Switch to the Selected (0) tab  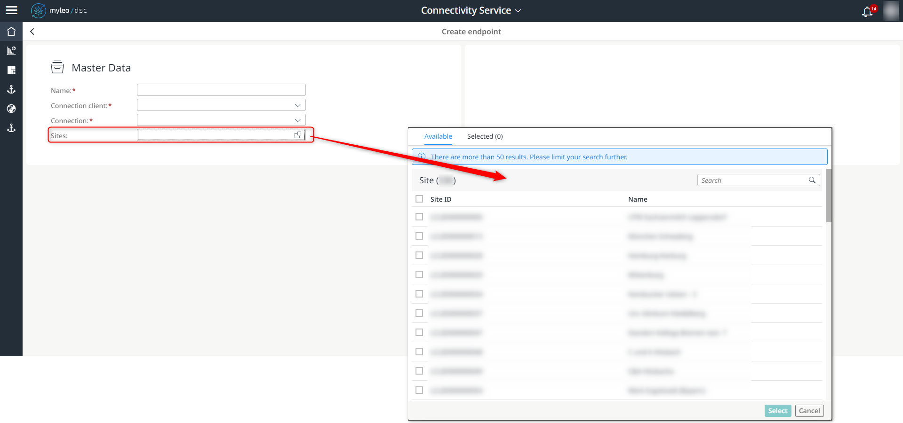485,136
